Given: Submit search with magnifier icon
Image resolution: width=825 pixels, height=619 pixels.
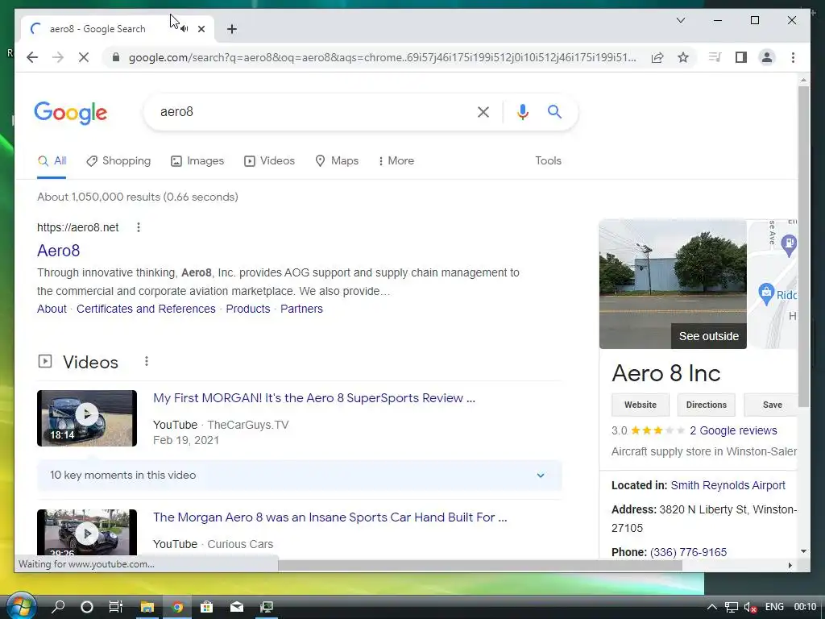Looking at the screenshot, I should tap(554, 111).
